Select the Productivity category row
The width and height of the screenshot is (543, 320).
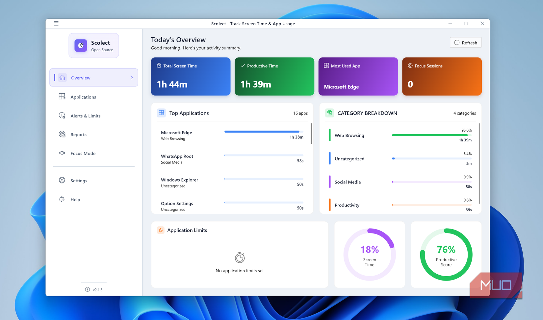coord(400,205)
